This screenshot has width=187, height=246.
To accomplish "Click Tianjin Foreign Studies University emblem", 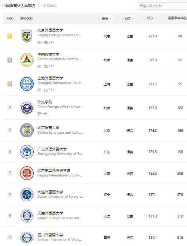I will tap(27, 216).
